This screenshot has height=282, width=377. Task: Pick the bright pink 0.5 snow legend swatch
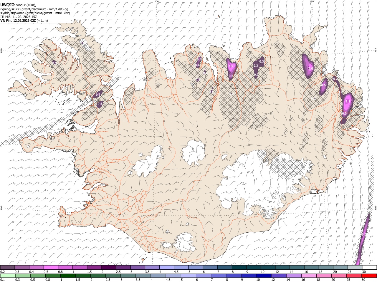[x=51, y=267]
